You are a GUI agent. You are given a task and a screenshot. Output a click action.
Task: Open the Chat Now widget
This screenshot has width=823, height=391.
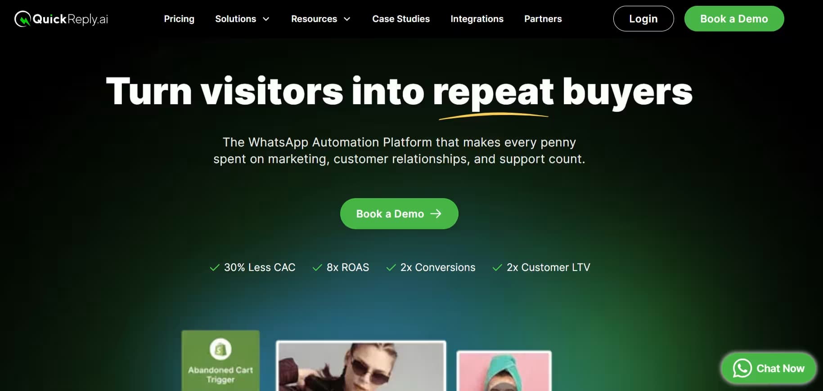coord(769,369)
